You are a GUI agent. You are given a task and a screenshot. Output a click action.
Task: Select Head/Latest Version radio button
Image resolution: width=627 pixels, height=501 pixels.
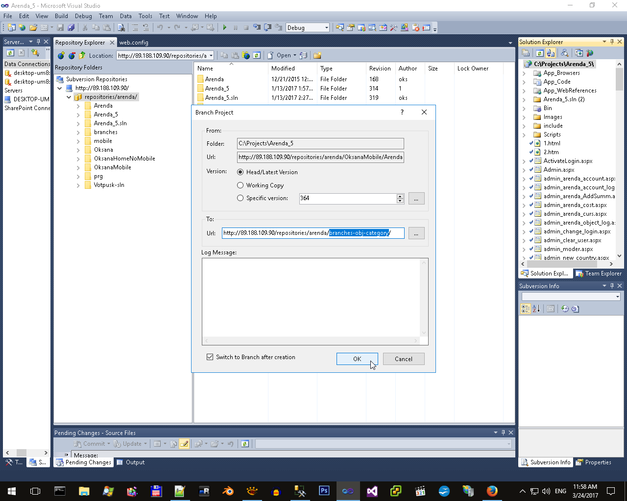click(x=240, y=172)
